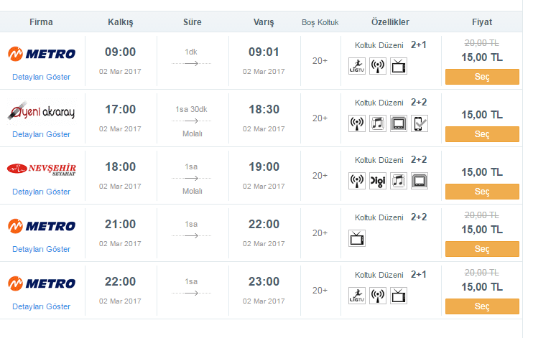Sort trips by the Fiyat column header

click(482, 22)
